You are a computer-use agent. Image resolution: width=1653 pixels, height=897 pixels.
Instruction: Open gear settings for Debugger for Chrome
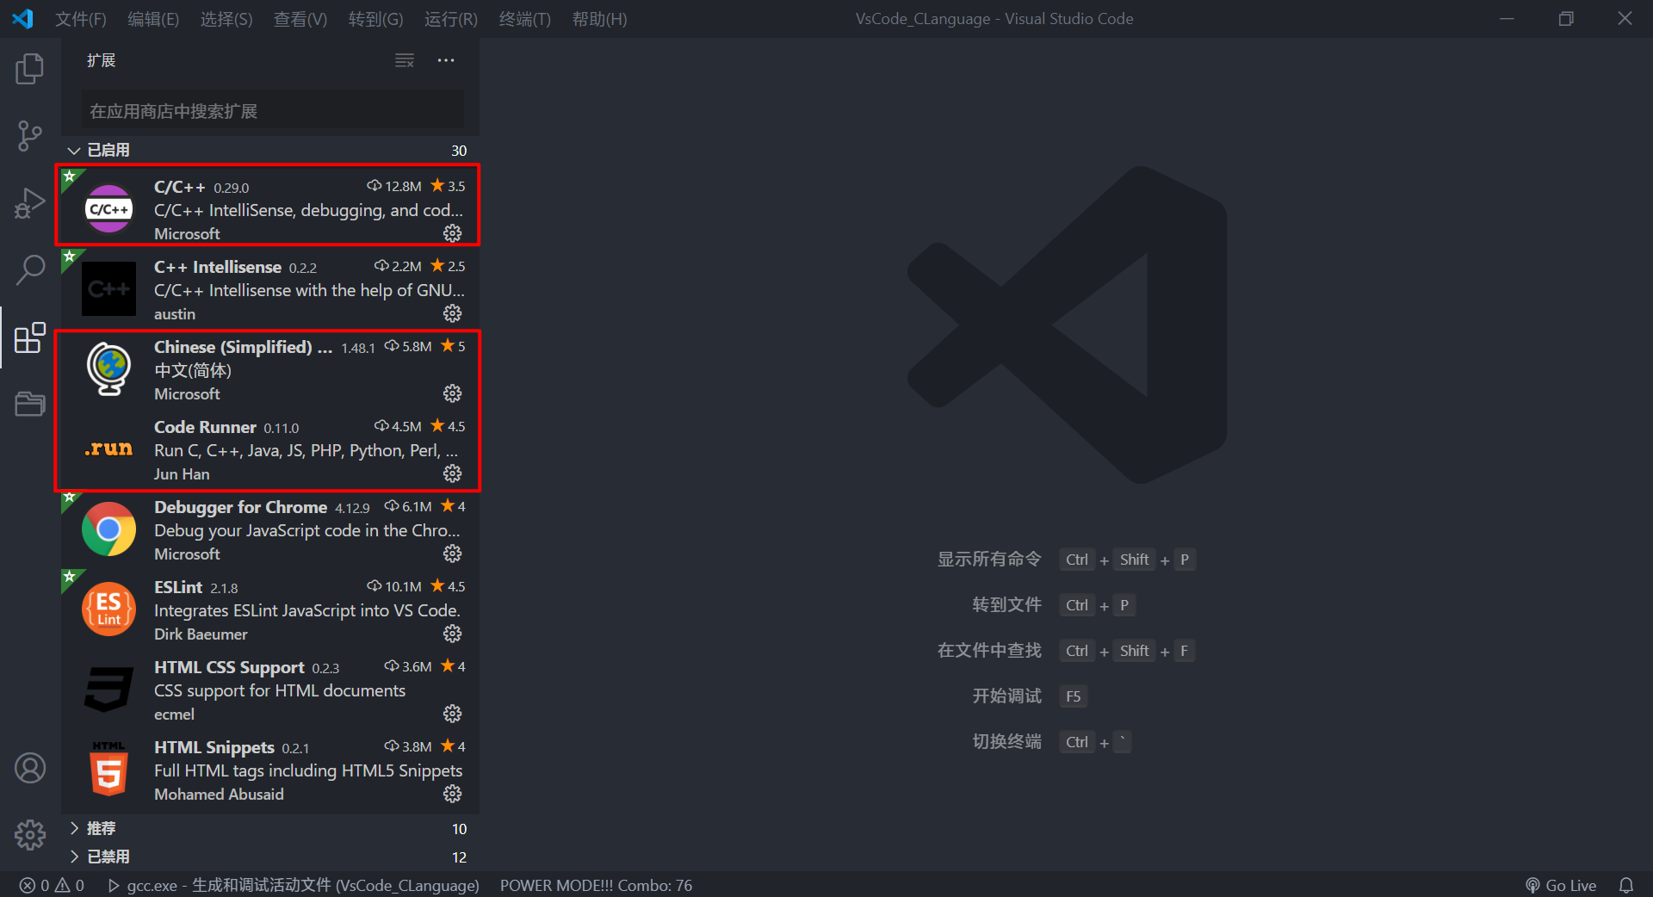coord(452,554)
